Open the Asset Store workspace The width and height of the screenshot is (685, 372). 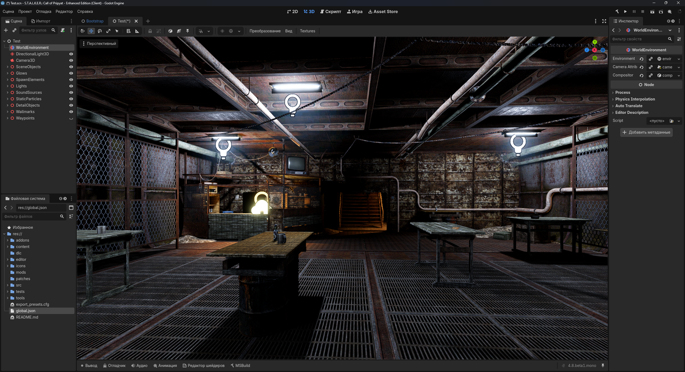(x=383, y=11)
